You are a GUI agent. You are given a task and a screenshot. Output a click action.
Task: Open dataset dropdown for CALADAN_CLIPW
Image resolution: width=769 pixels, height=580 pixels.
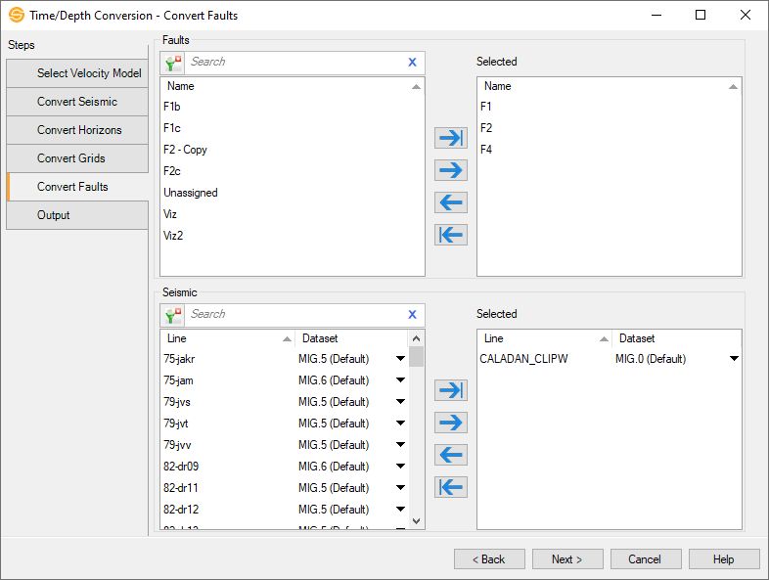click(734, 359)
